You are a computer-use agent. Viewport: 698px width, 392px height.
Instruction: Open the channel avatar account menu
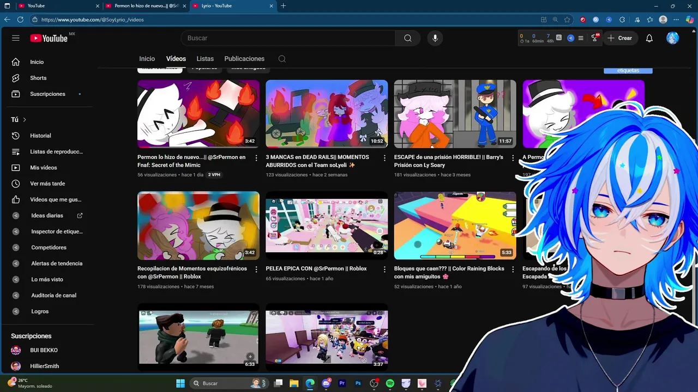(673, 38)
